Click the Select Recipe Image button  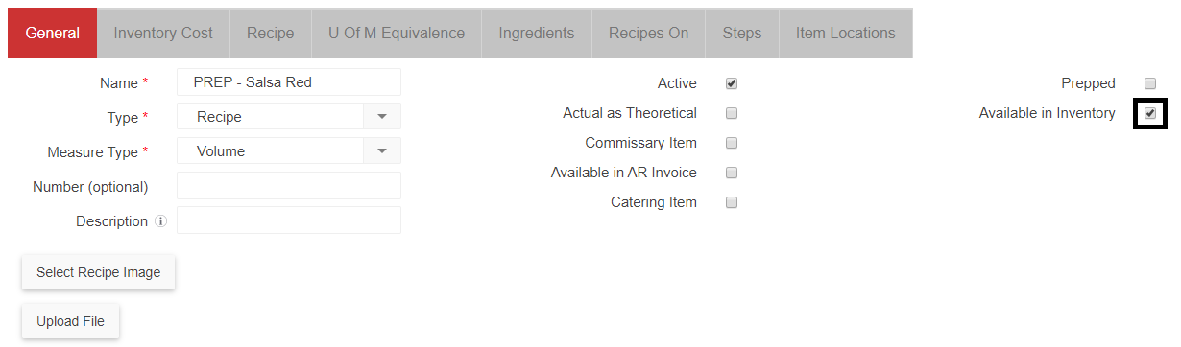(x=99, y=272)
